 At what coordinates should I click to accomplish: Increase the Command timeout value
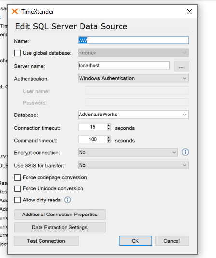point(109,138)
